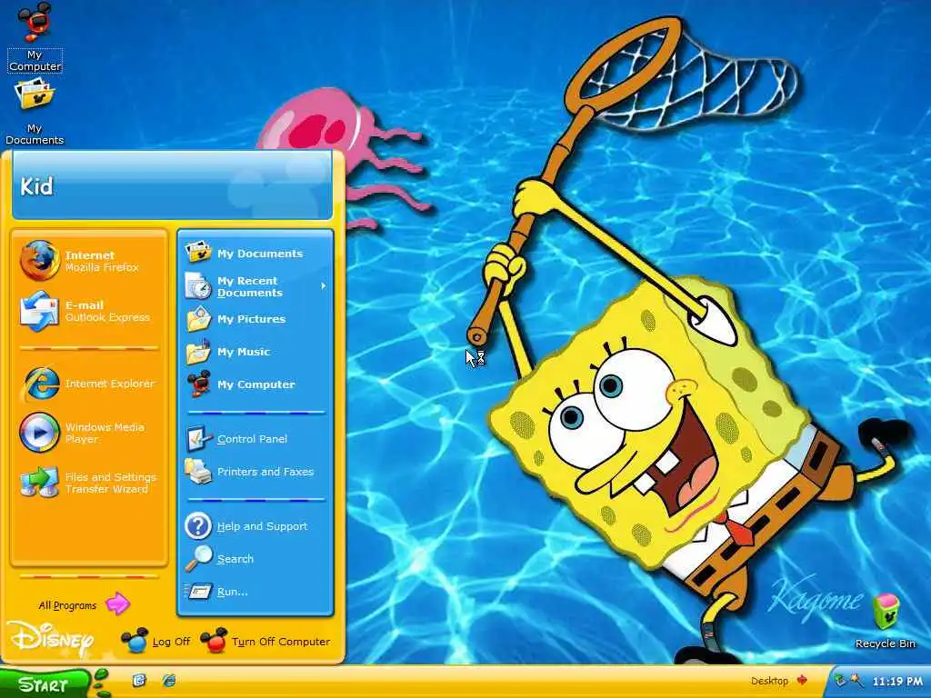Click the green Start button
Viewport: 931px width, 698px height.
click(x=45, y=683)
